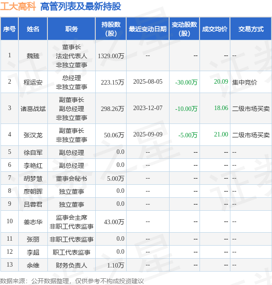This screenshot has height=285, width=272.
Task: Select the name 张汉龙
Action: 33,135
